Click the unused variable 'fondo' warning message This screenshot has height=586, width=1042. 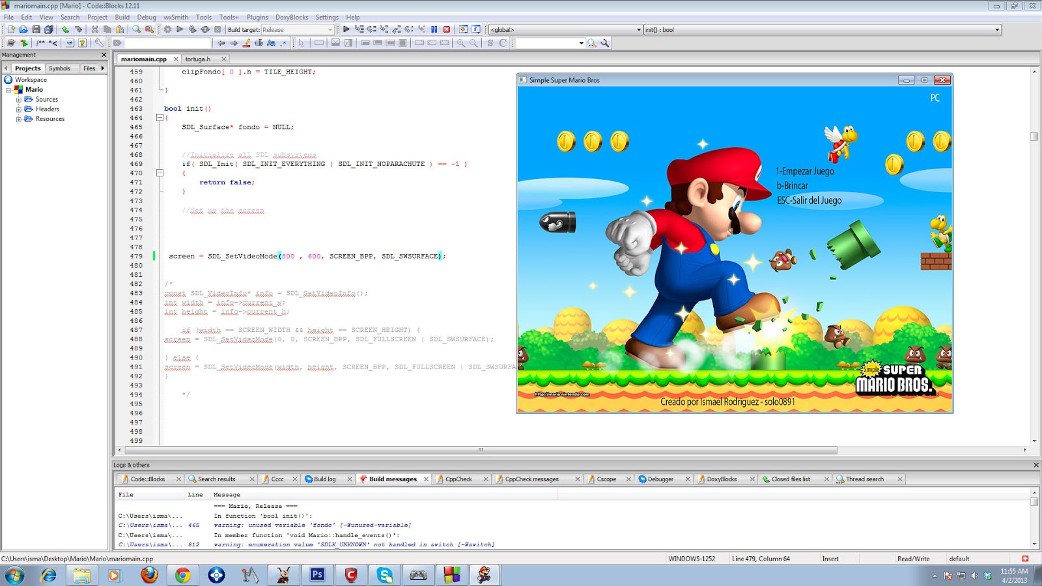click(x=313, y=525)
